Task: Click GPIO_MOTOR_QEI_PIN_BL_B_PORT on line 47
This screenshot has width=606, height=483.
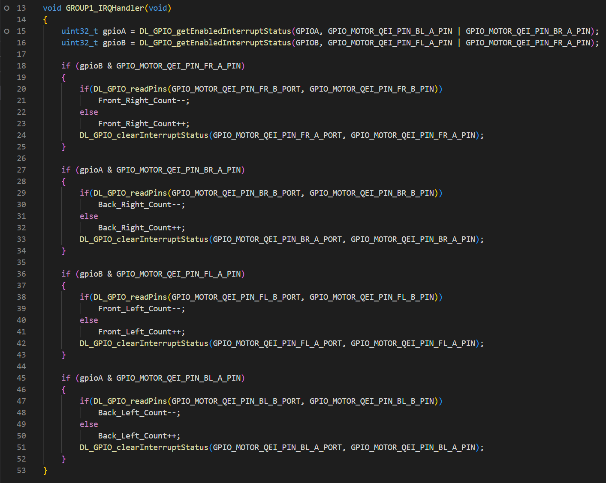Action: (x=236, y=401)
